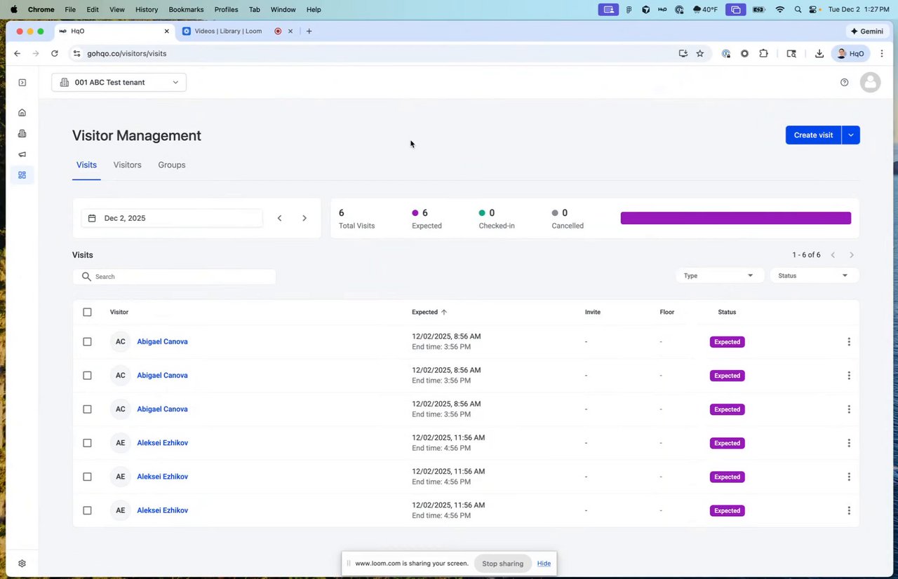Open the first Aleksei Ezhikov visitor link
The width and height of the screenshot is (898, 579).
coord(162,443)
